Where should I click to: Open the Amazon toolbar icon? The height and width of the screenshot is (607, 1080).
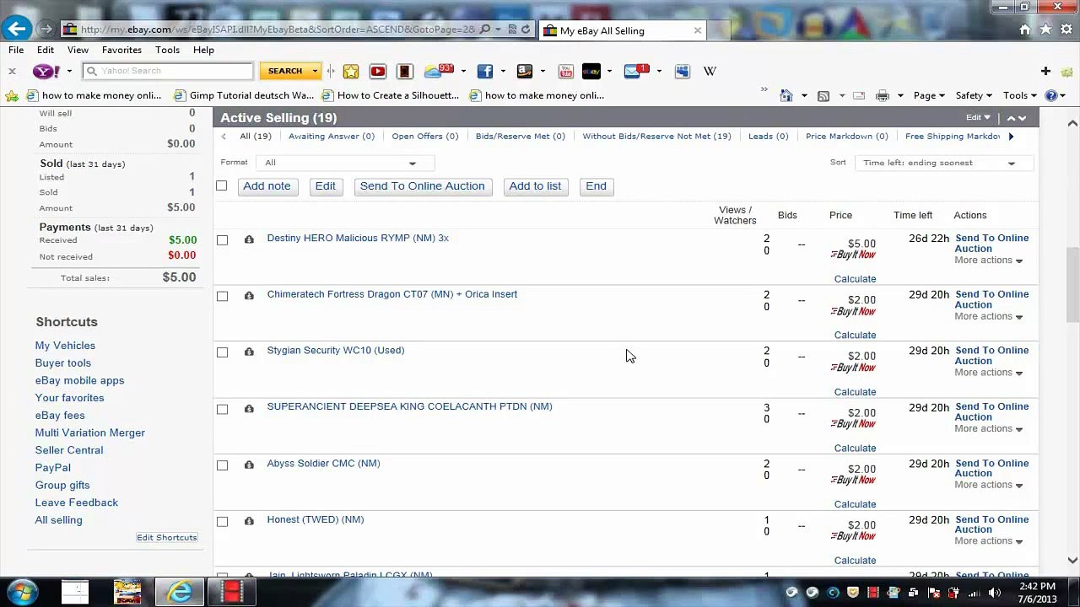(525, 72)
